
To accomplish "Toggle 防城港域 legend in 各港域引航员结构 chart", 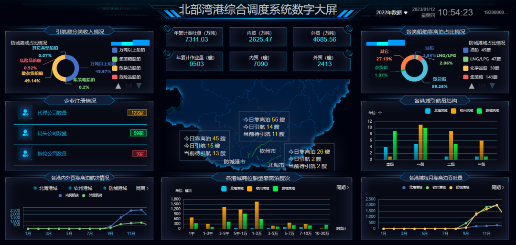I will (488, 111).
